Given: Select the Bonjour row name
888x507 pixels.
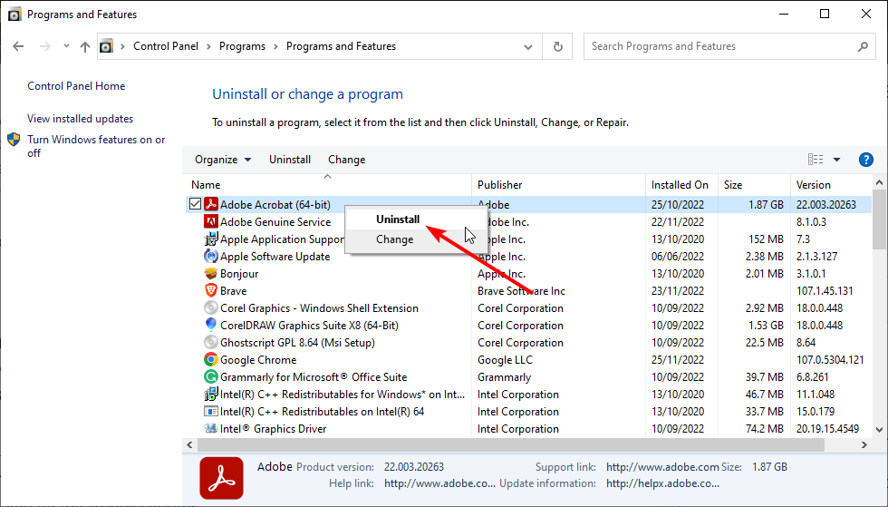Looking at the screenshot, I should pos(239,274).
